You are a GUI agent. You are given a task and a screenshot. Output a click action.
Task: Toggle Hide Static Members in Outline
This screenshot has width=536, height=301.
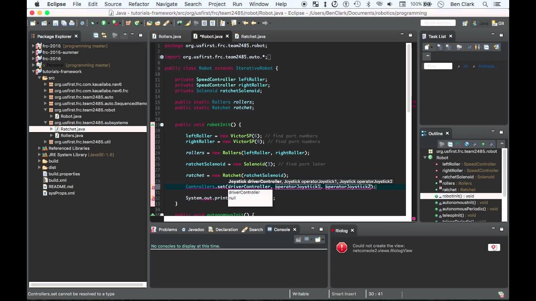point(474,144)
